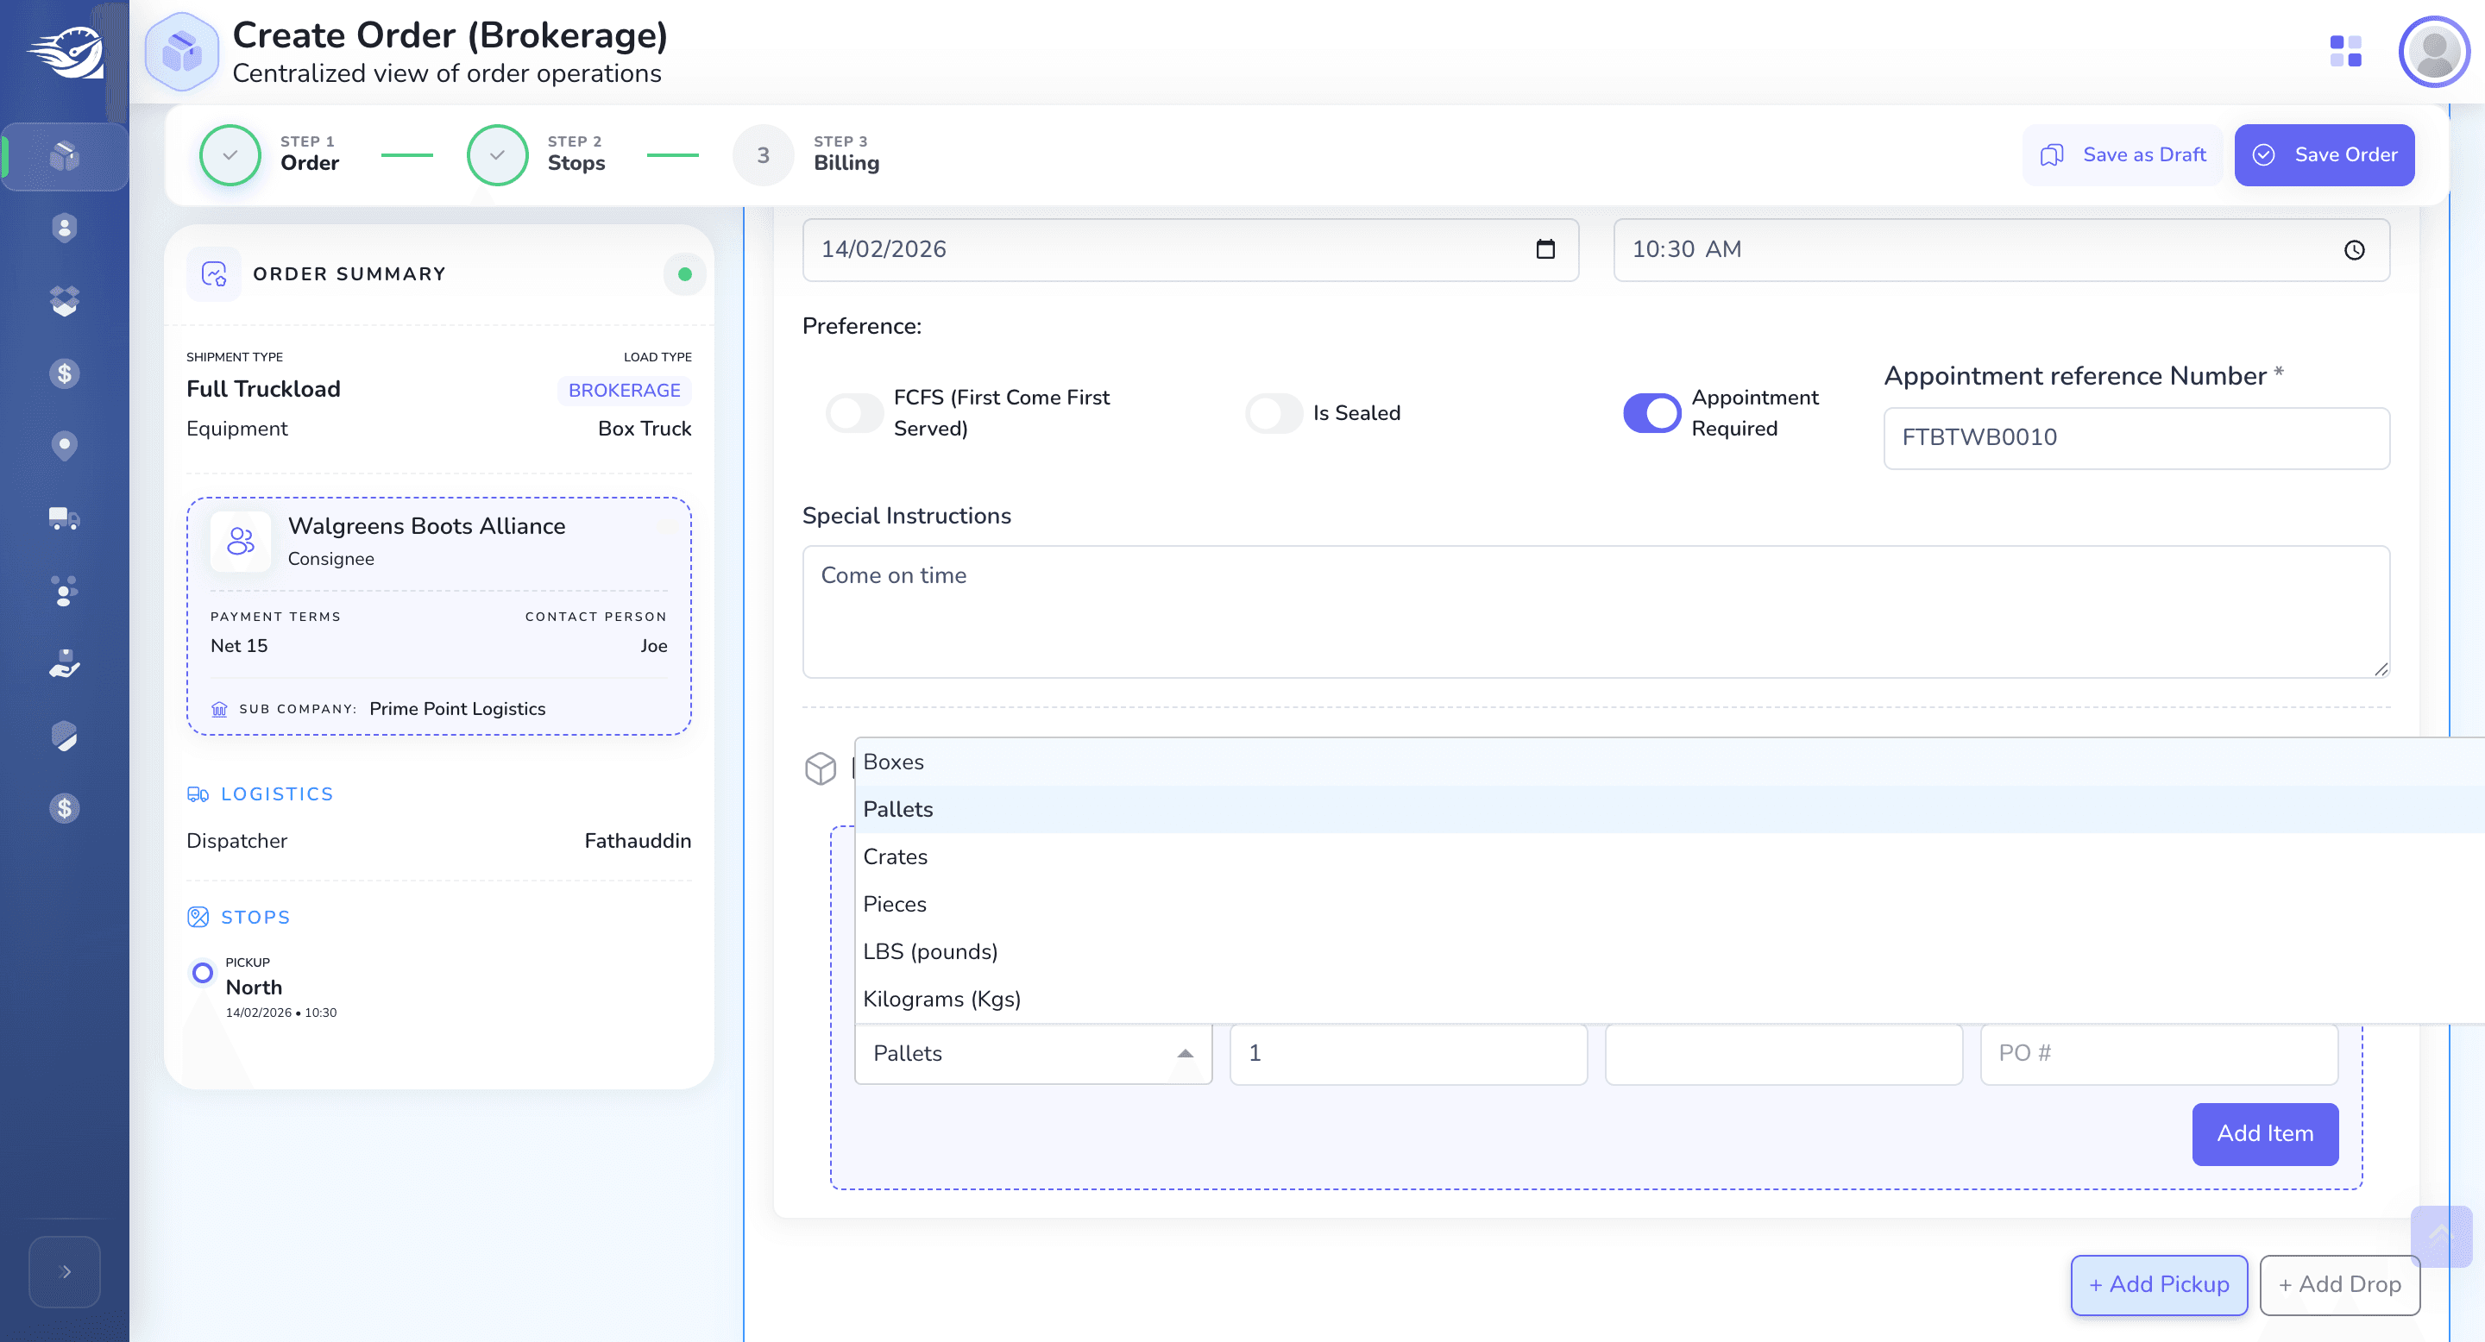Click the BROKERAGE load type badge
This screenshot has height=1342, width=2485.
[x=623, y=390]
